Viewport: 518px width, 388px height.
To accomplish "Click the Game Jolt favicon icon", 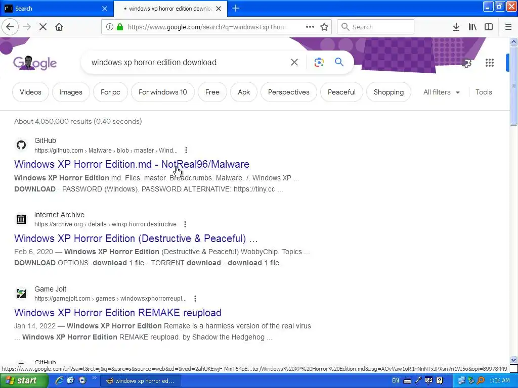I will (21, 293).
